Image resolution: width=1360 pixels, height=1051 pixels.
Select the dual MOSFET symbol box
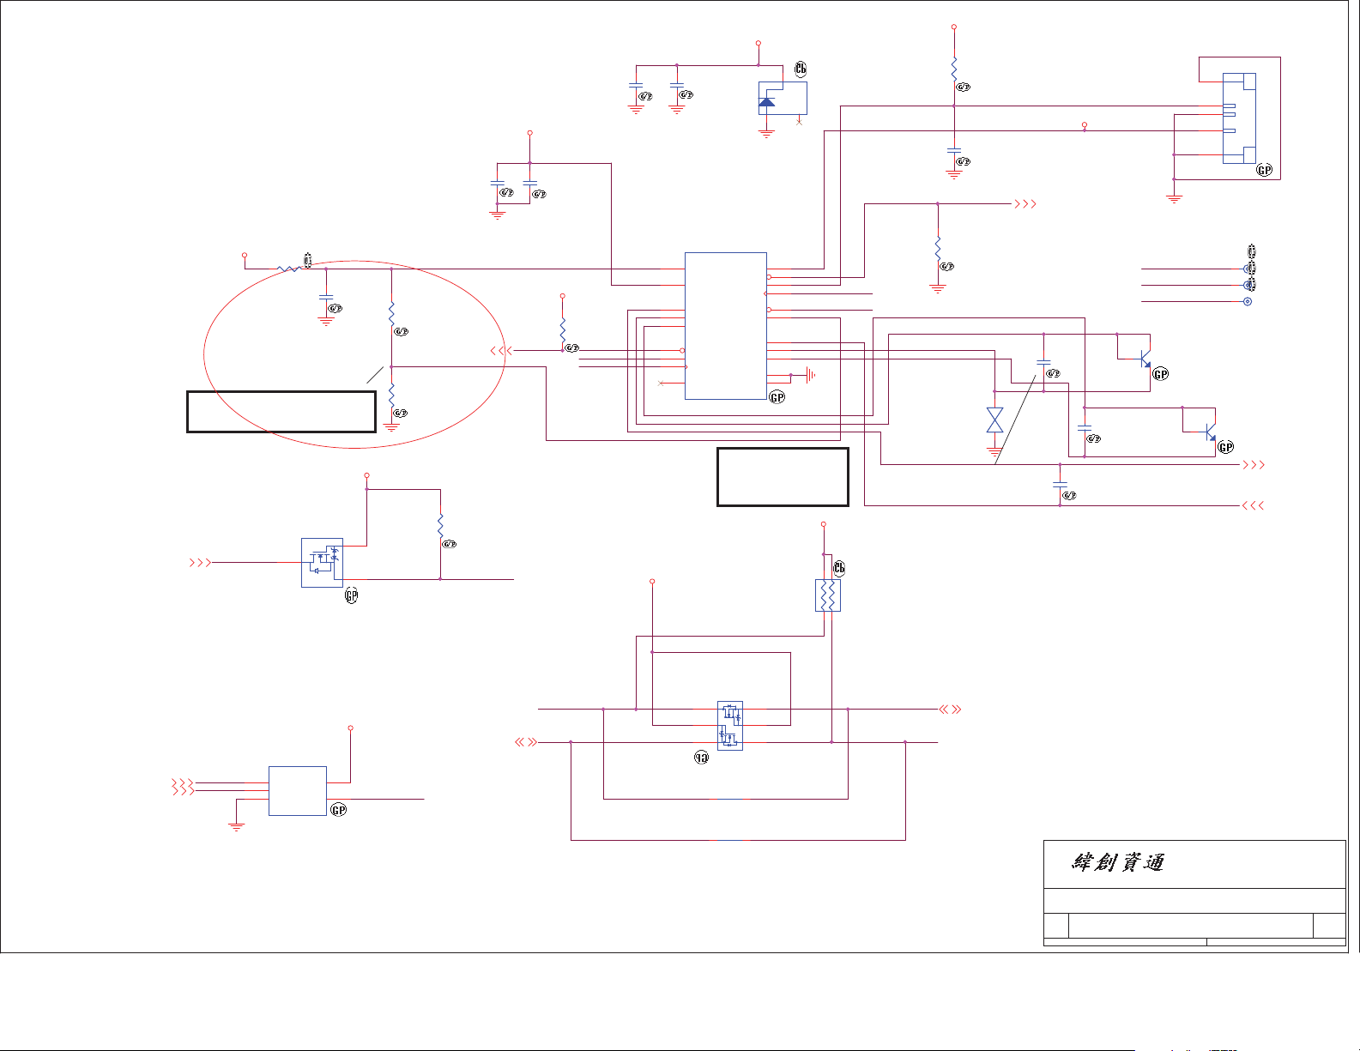click(730, 726)
